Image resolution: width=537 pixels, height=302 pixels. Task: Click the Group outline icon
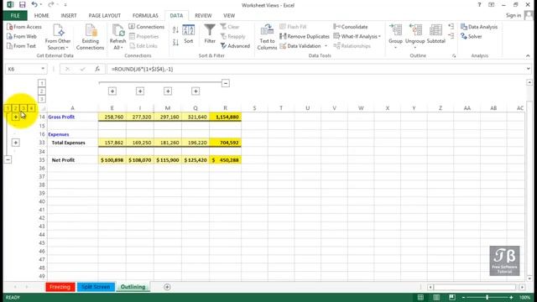[395, 30]
